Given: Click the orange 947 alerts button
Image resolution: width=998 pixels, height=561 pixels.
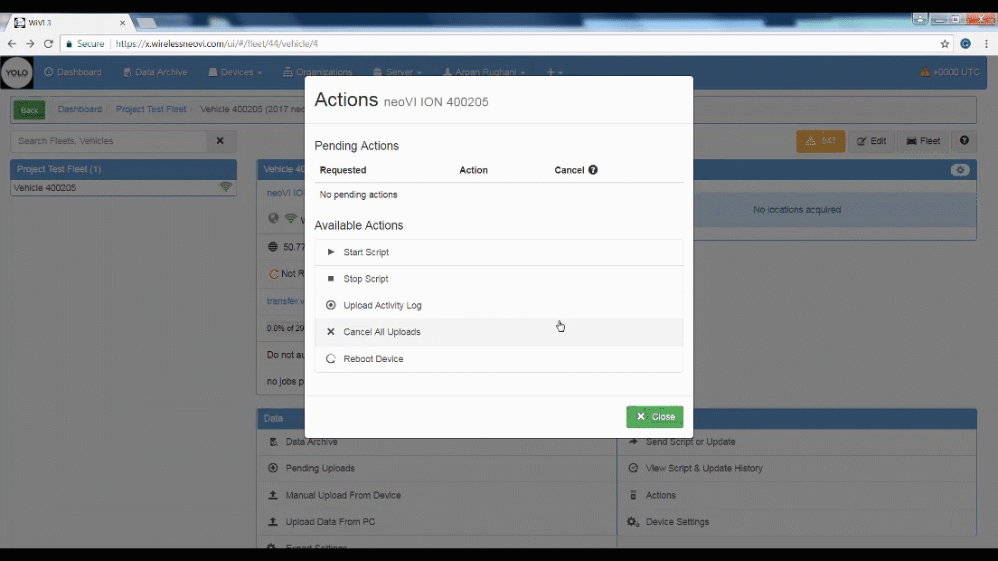Looking at the screenshot, I should (821, 141).
